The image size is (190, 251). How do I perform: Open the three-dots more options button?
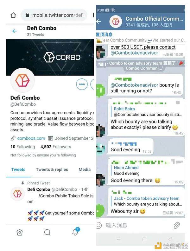tap(82, 84)
